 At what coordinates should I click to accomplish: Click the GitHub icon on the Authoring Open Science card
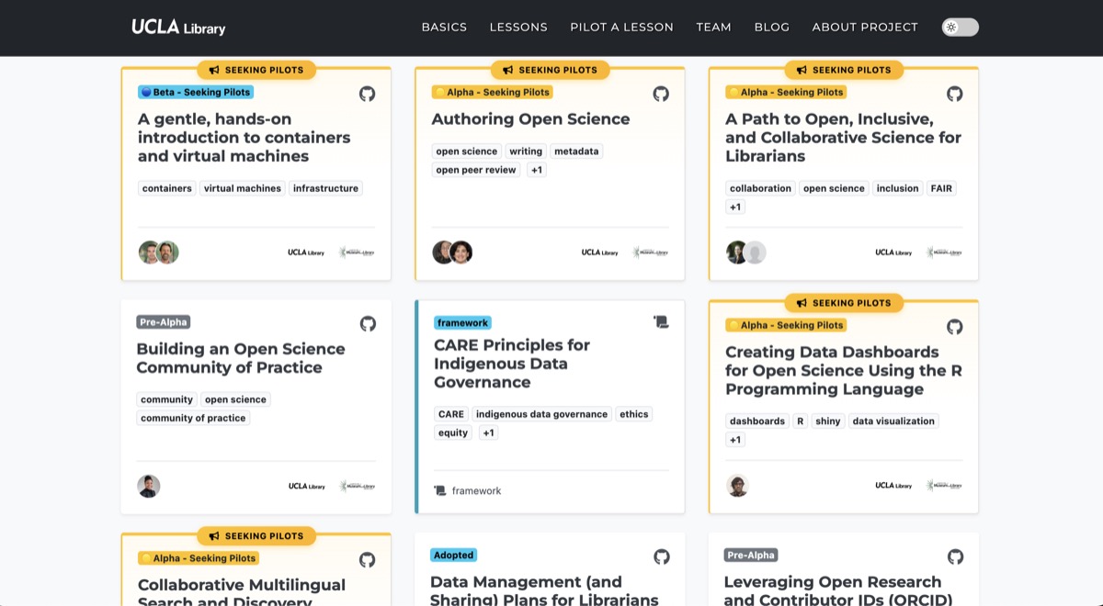click(661, 94)
